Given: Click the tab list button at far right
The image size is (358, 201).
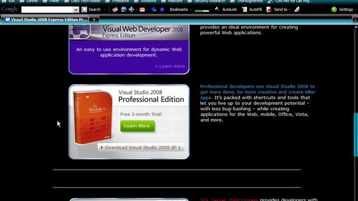Looking at the screenshot, I should pyautogui.click(x=355, y=20).
